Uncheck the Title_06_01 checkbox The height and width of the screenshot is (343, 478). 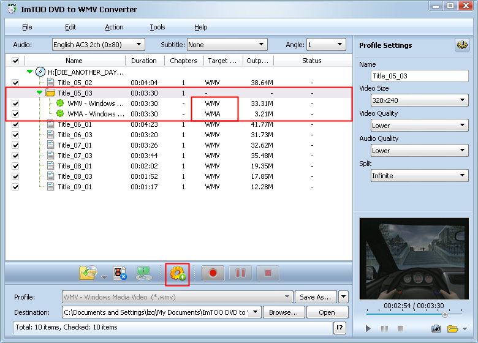tap(15, 124)
